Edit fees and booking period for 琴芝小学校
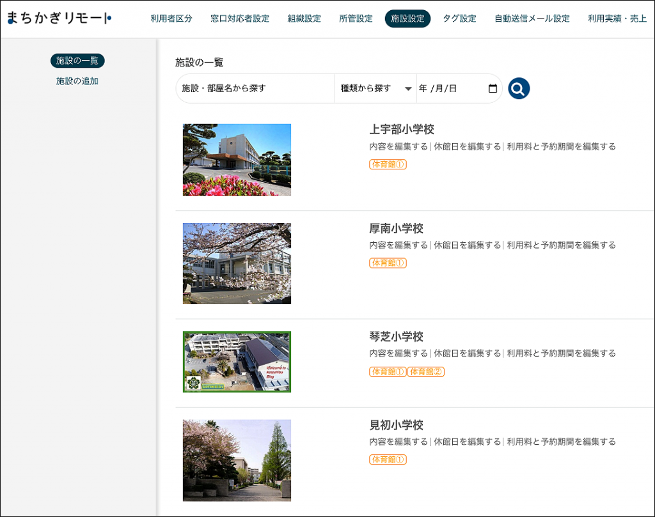This screenshot has height=517, width=655. coord(561,353)
